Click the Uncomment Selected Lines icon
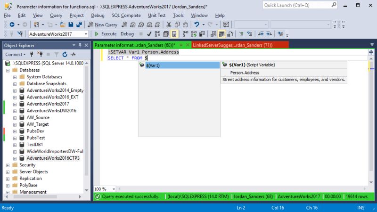Screen dimensions: 377x212 [250, 34]
